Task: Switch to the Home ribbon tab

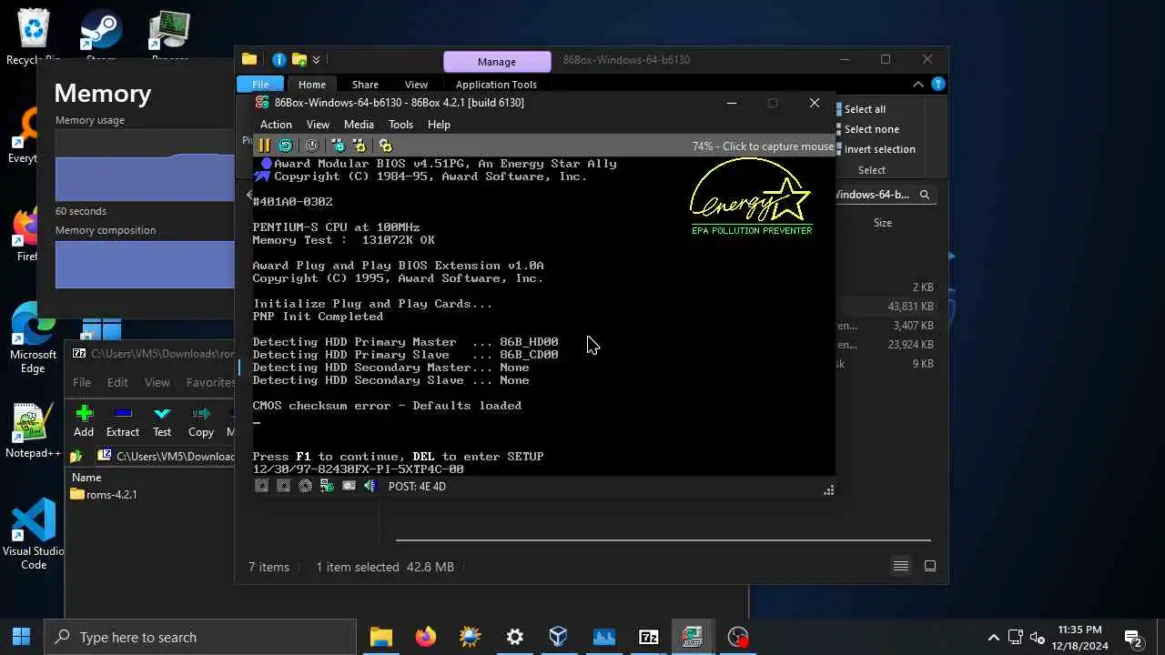Action: 311,85
